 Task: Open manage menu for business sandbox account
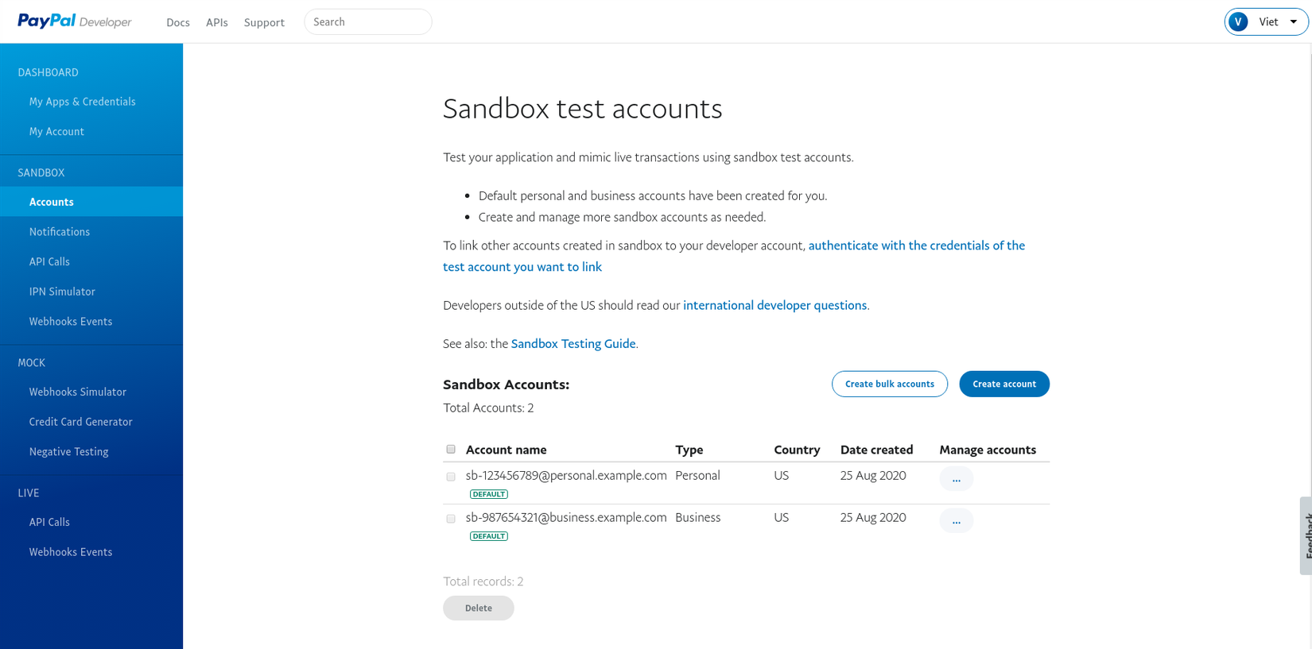pos(956,521)
